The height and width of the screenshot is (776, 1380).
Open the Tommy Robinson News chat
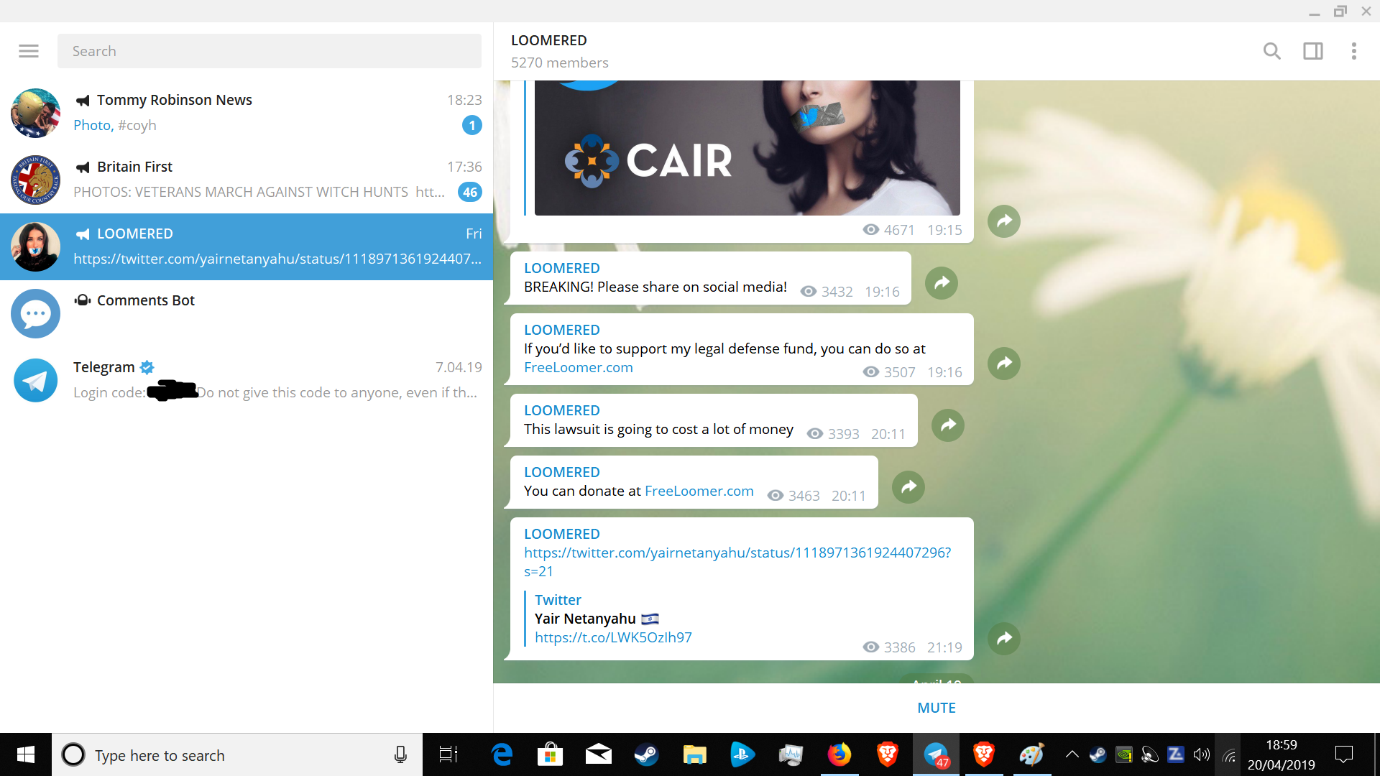pyautogui.click(x=247, y=113)
